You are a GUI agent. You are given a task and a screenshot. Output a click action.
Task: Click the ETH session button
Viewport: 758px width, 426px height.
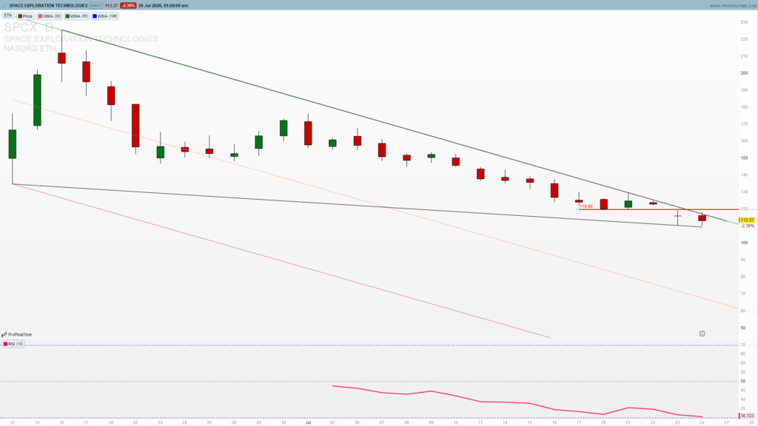point(8,16)
